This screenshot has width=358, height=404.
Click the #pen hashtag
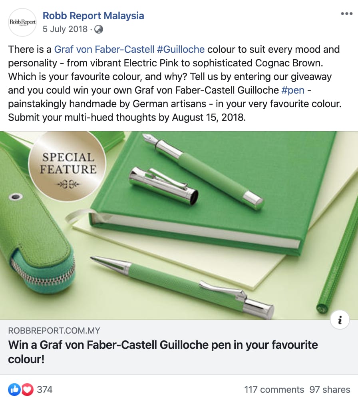(x=293, y=90)
